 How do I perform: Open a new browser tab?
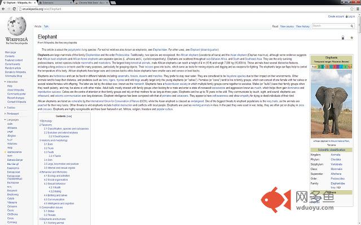113,3
